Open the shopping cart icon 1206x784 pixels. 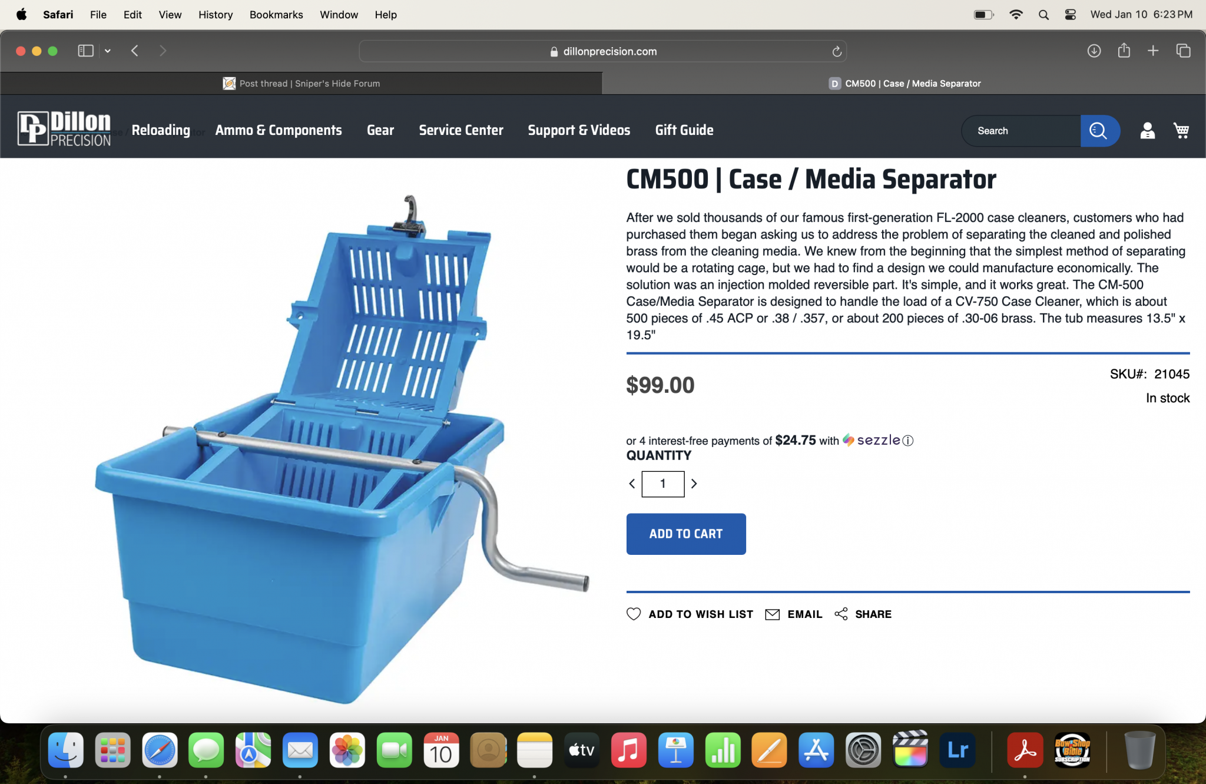(1181, 130)
